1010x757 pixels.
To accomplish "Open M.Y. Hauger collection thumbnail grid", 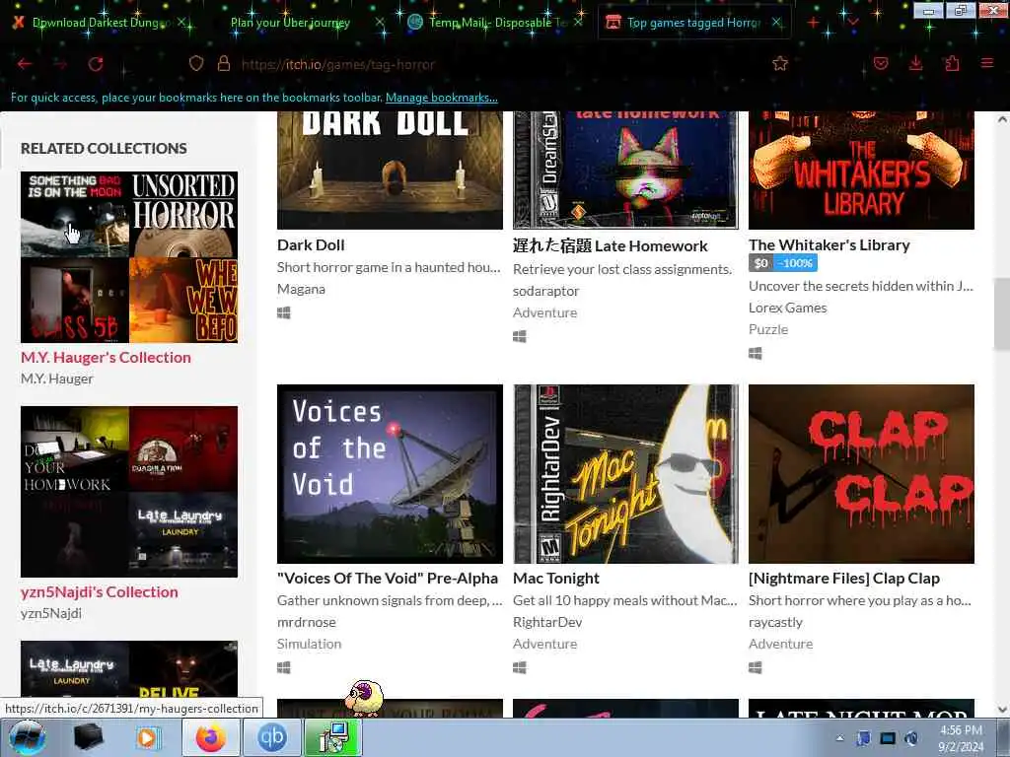I will pos(129,257).
